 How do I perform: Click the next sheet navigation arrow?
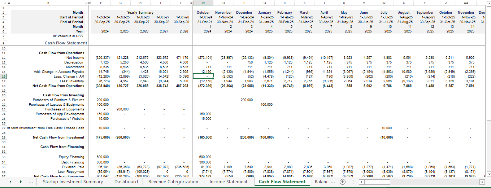click(x=21, y=182)
